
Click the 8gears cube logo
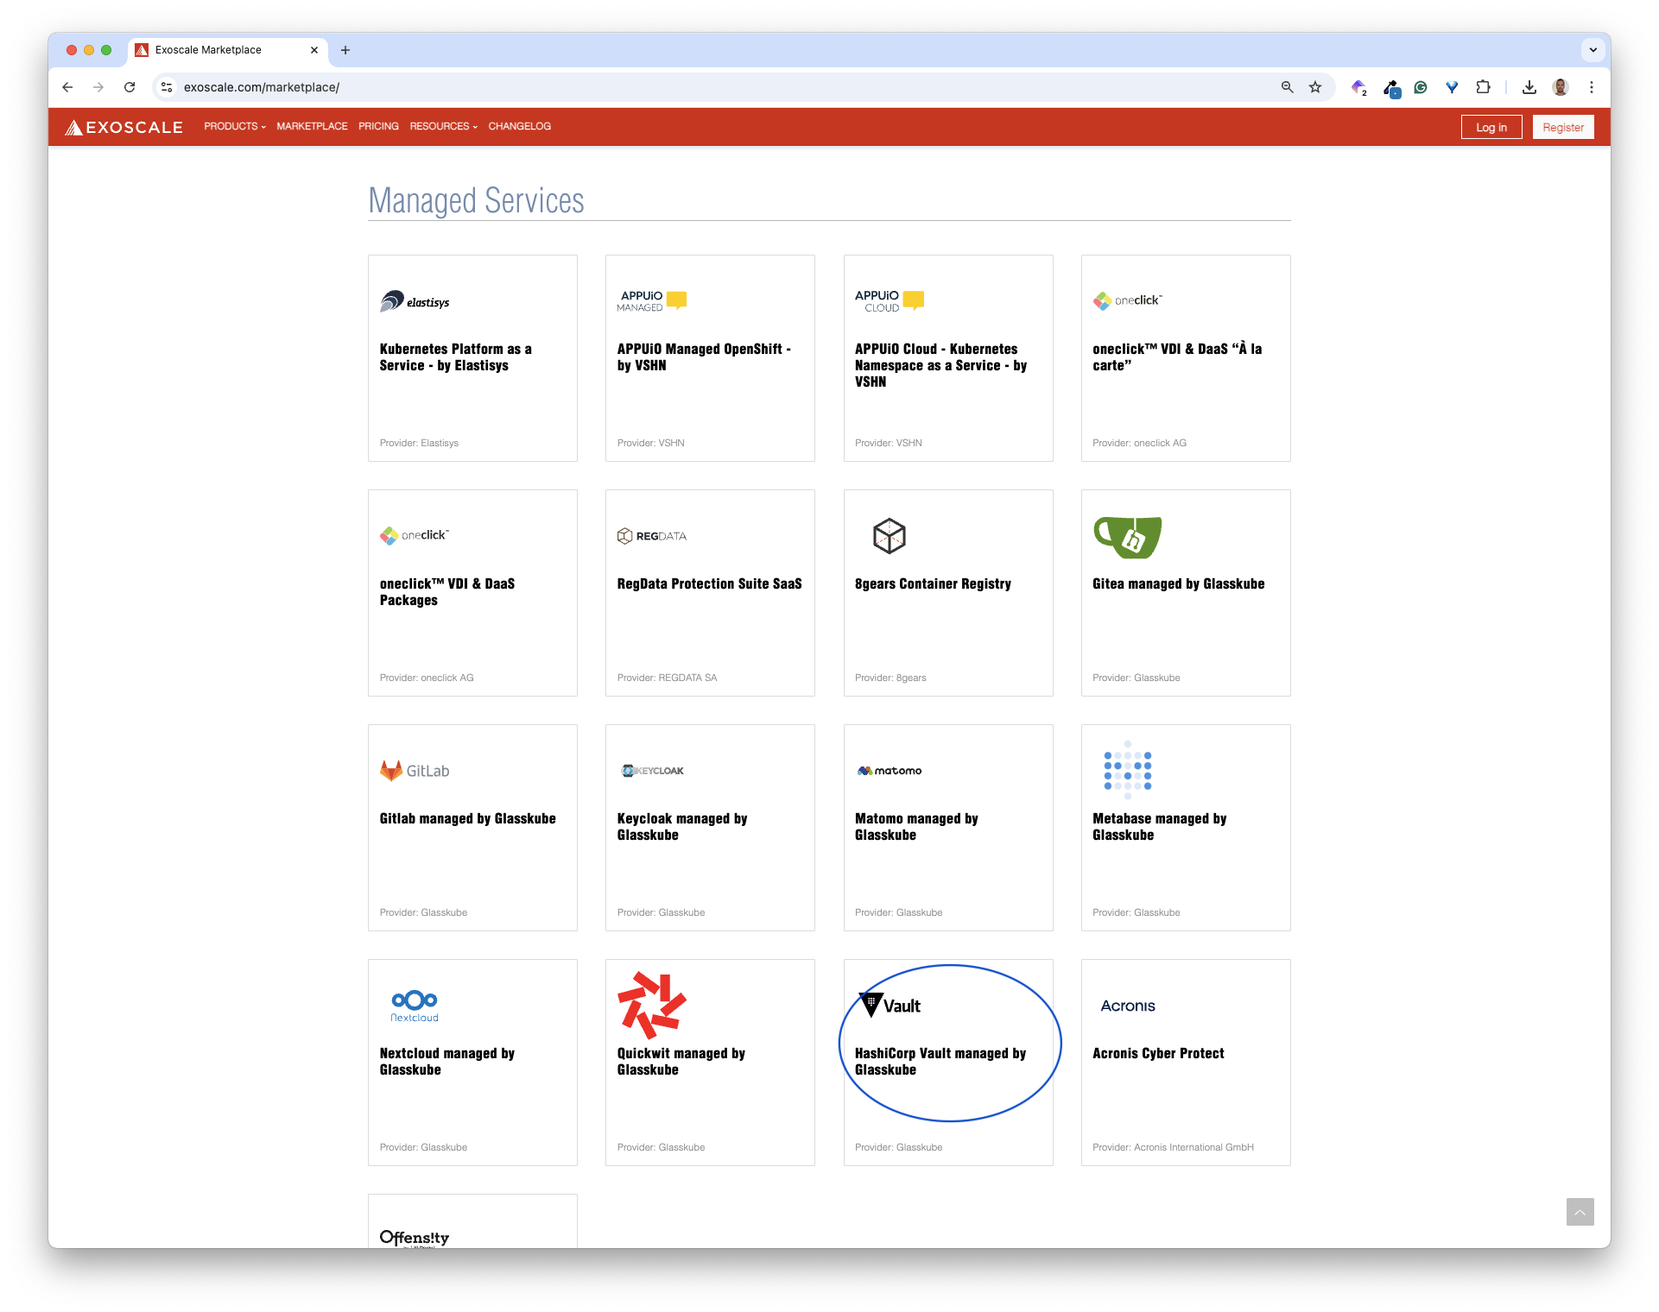click(x=889, y=536)
